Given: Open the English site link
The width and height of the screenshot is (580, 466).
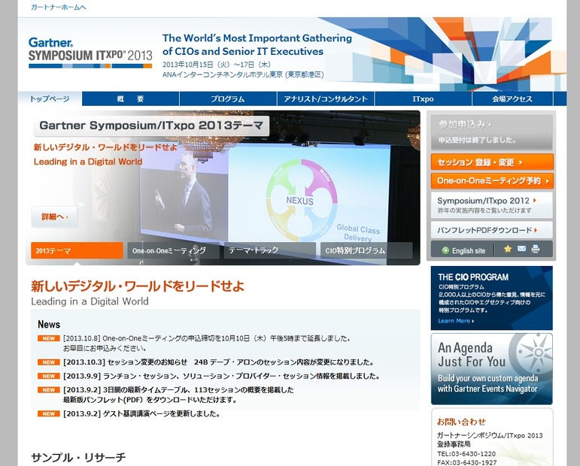Looking at the screenshot, I should point(469,250).
